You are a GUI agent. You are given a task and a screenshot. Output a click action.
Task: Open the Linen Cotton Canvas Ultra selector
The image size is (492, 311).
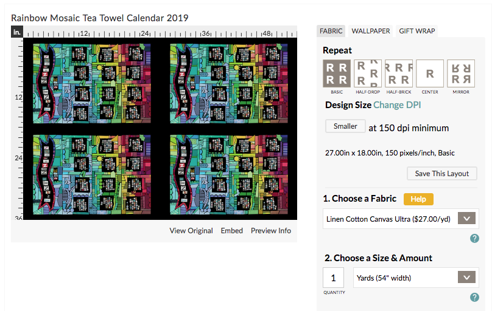(x=401, y=219)
